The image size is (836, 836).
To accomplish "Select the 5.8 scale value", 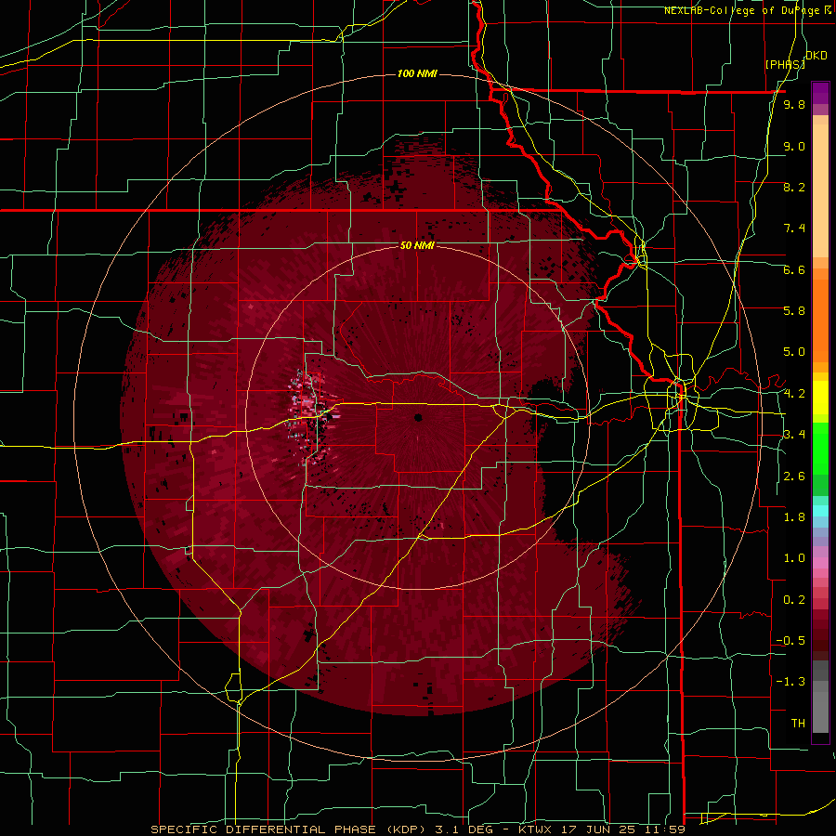I will pyautogui.click(x=794, y=311).
